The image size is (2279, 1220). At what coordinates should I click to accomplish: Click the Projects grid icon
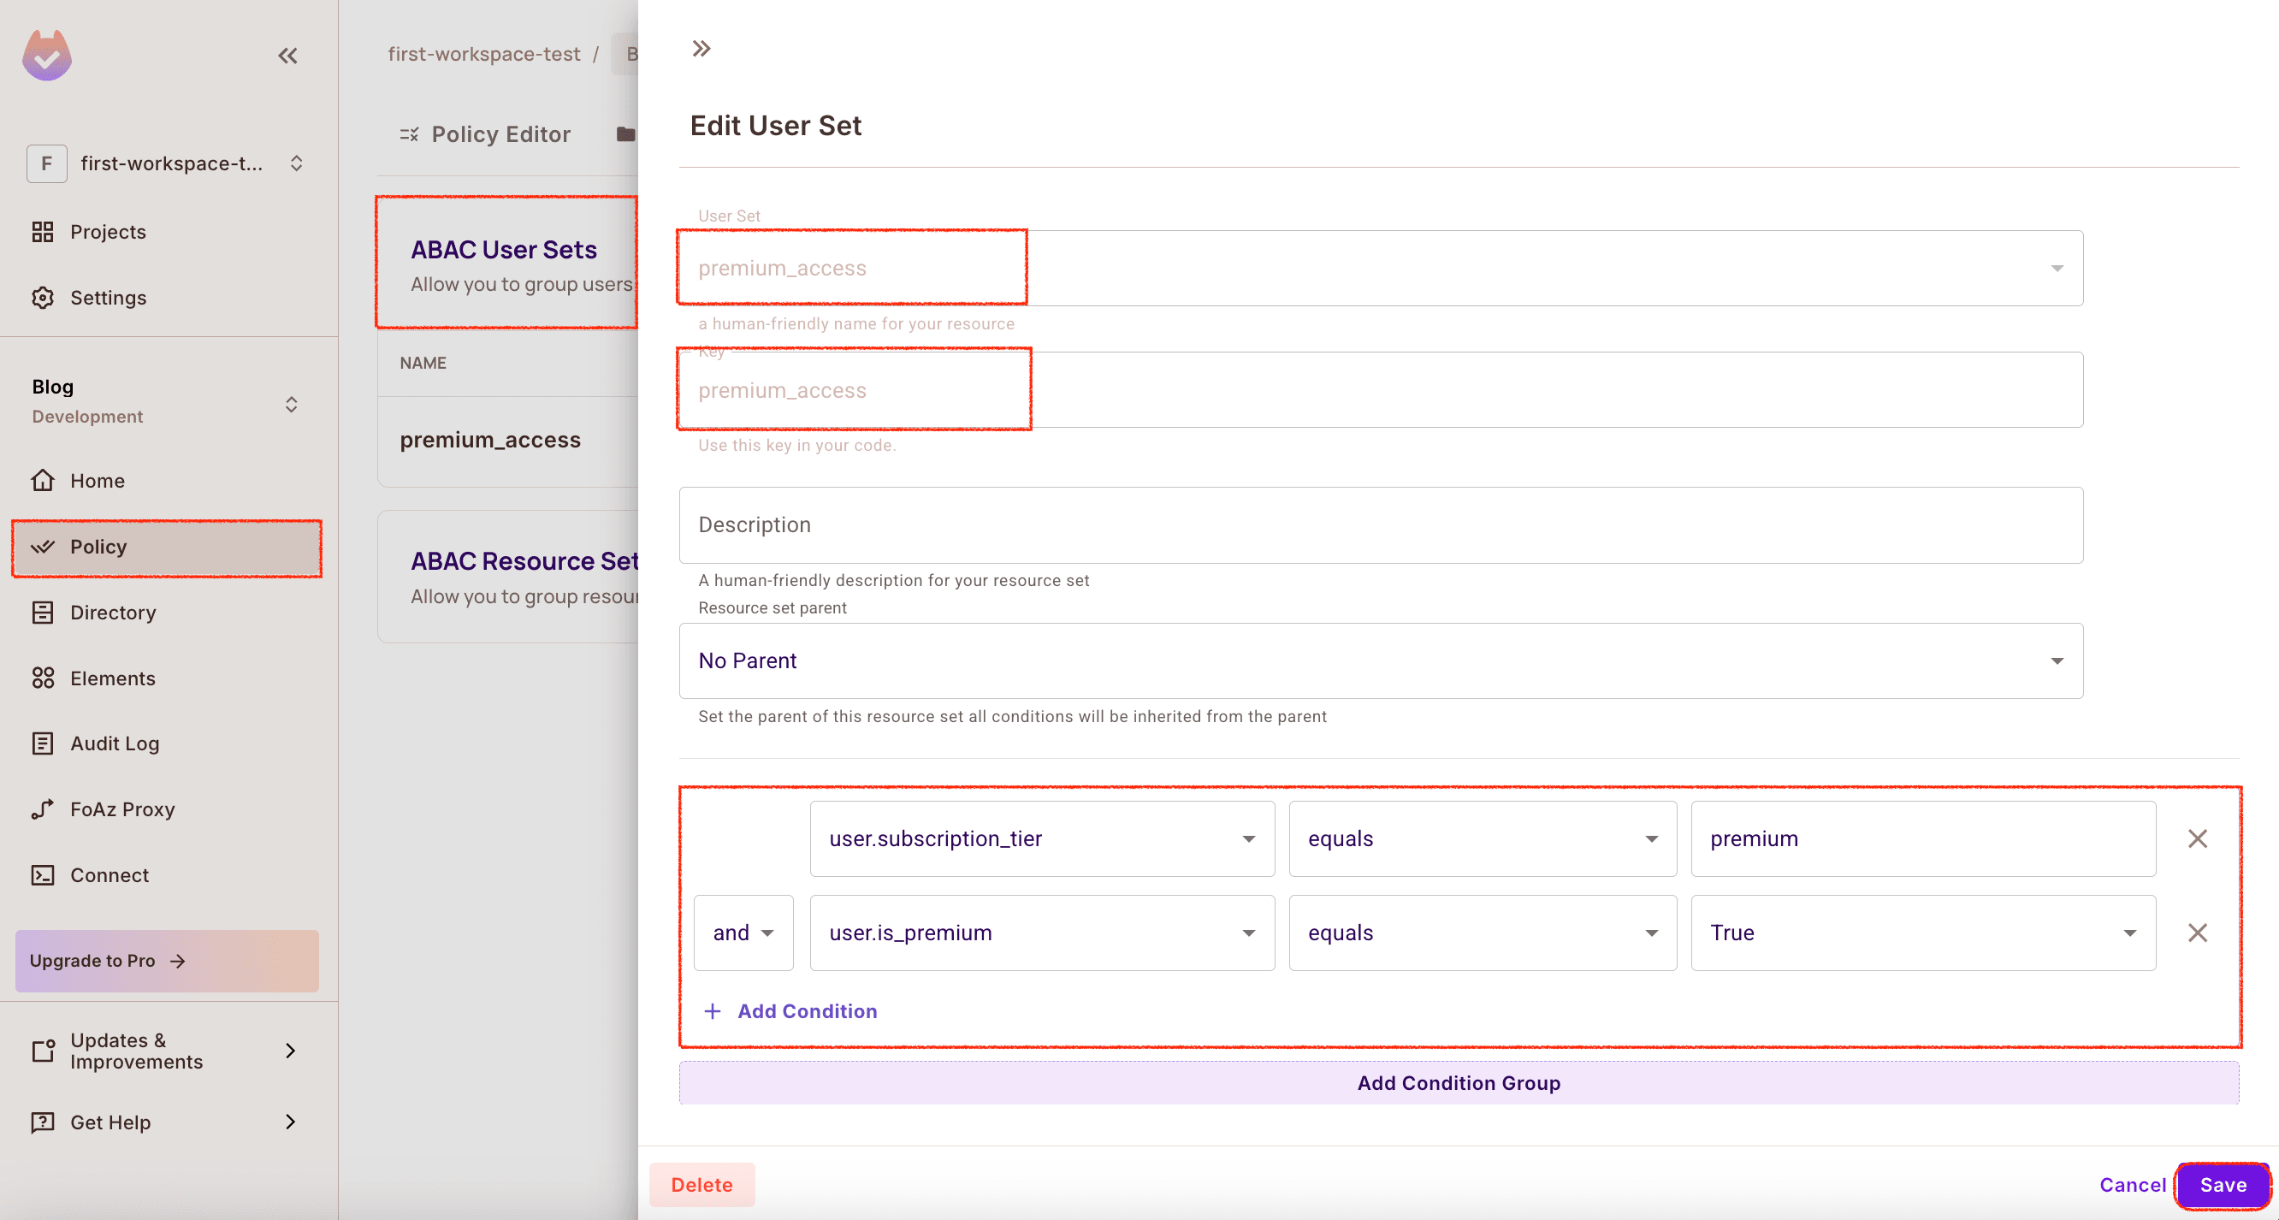tap(43, 232)
